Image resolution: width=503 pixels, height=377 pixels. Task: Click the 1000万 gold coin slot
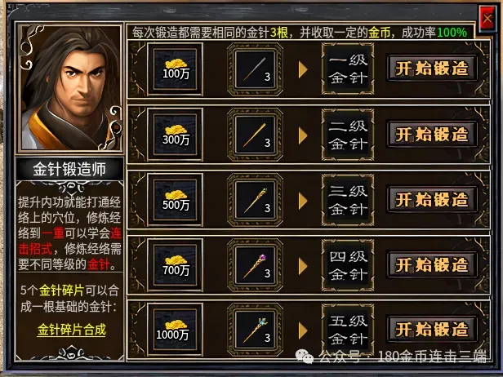coord(175,330)
